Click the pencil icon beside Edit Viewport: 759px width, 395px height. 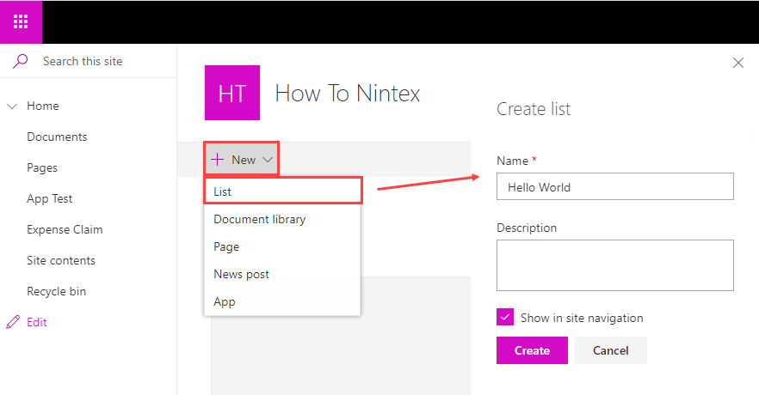coord(13,322)
